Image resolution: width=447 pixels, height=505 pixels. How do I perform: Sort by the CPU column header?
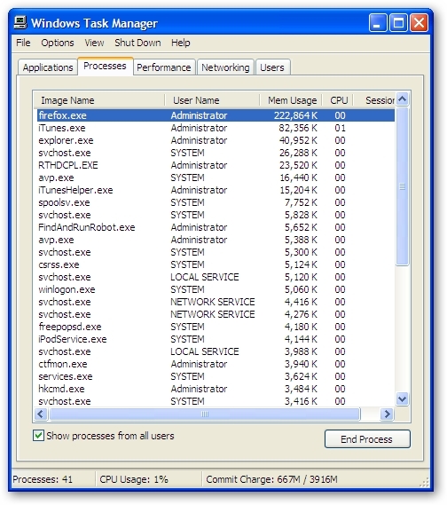pos(339,100)
